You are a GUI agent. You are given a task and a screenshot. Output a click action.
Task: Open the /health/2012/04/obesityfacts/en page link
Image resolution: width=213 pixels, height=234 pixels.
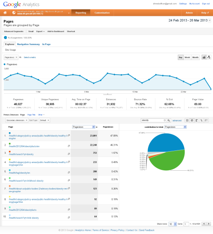(x=24, y=146)
